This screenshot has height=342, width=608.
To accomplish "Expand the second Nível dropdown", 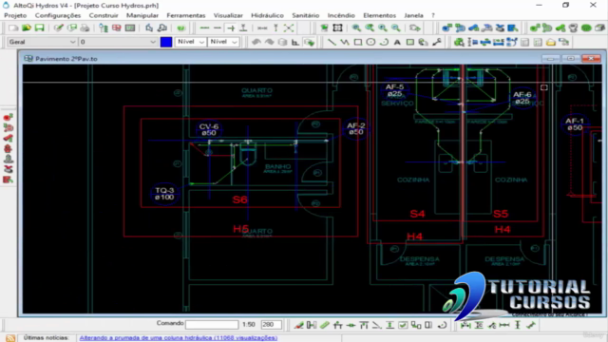I will tap(223, 42).
